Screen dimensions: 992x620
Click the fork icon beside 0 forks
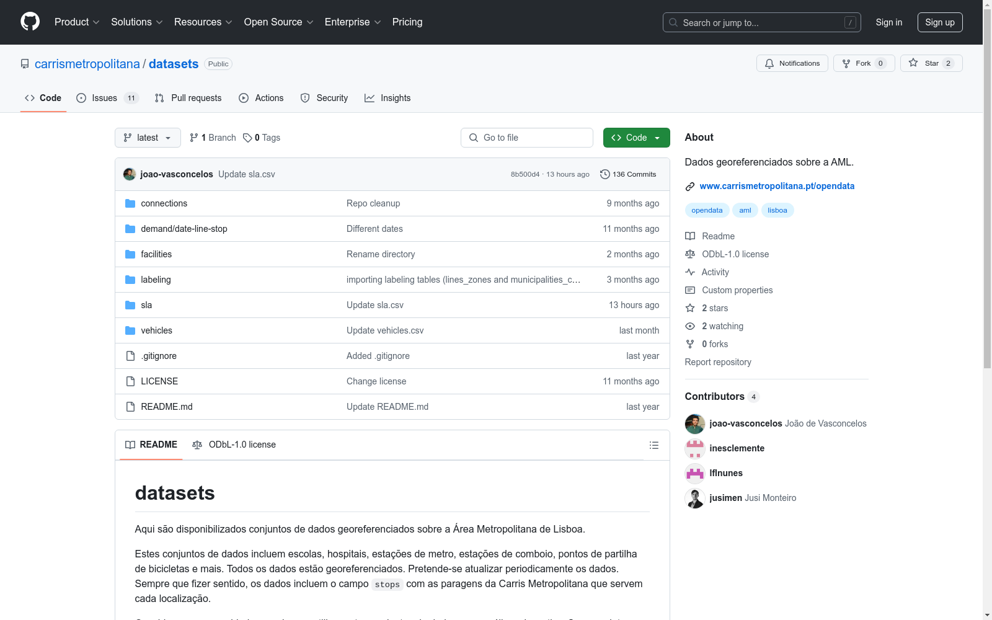coord(690,344)
